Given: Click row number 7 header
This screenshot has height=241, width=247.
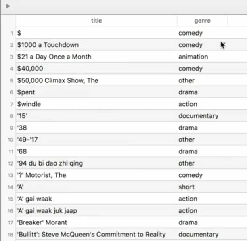Looking at the screenshot, I should pyautogui.click(x=11, y=104).
